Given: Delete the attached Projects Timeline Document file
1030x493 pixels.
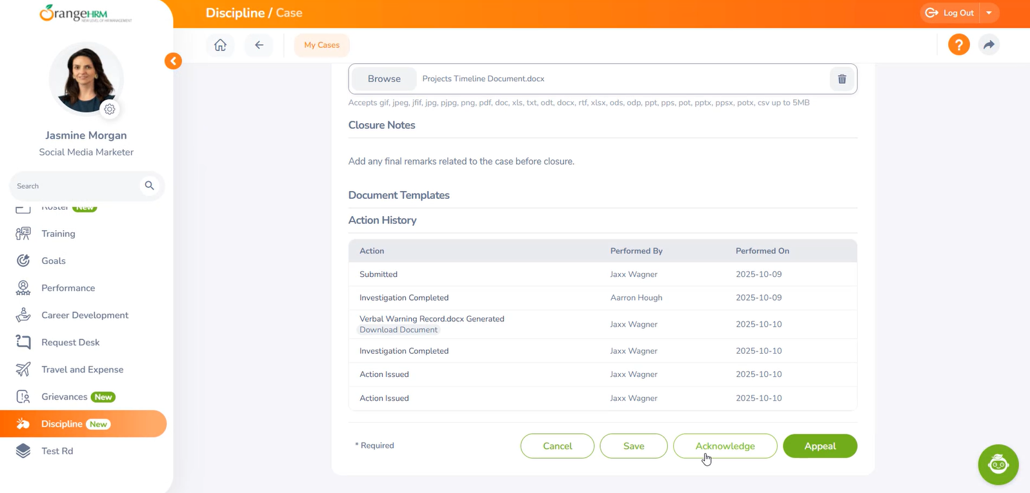Looking at the screenshot, I should (842, 79).
